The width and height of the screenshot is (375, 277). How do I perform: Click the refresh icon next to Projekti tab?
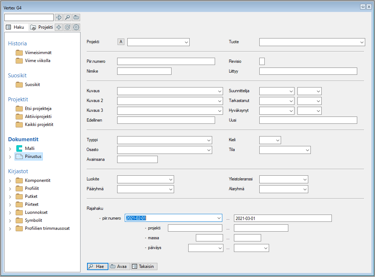click(x=67, y=27)
